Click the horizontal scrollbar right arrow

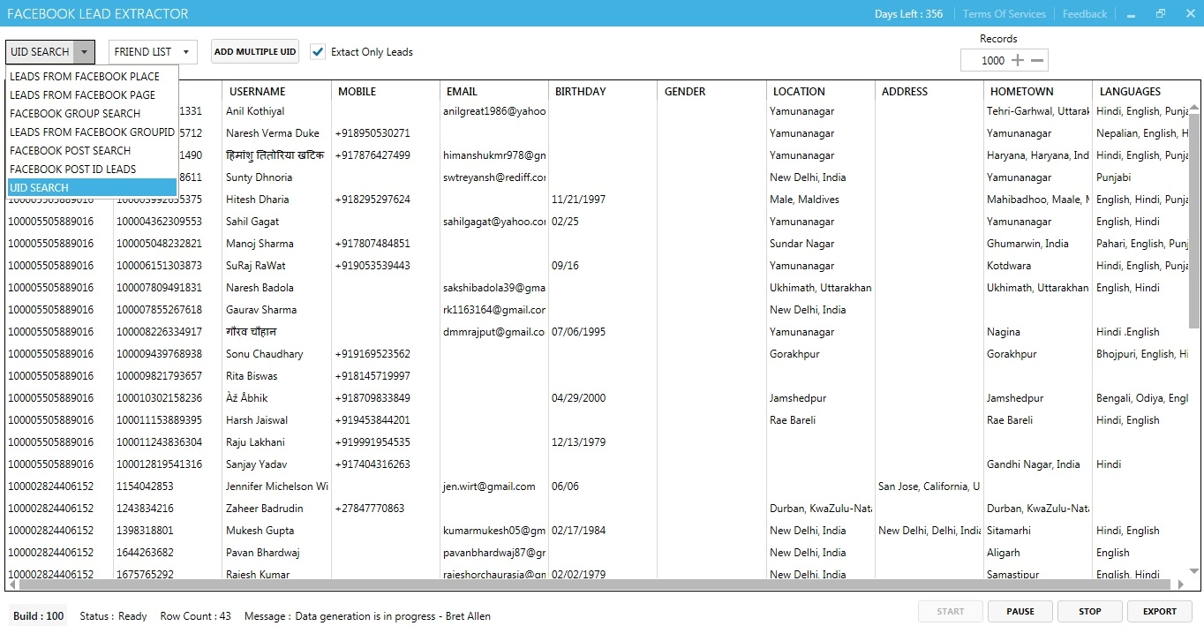[1181, 584]
